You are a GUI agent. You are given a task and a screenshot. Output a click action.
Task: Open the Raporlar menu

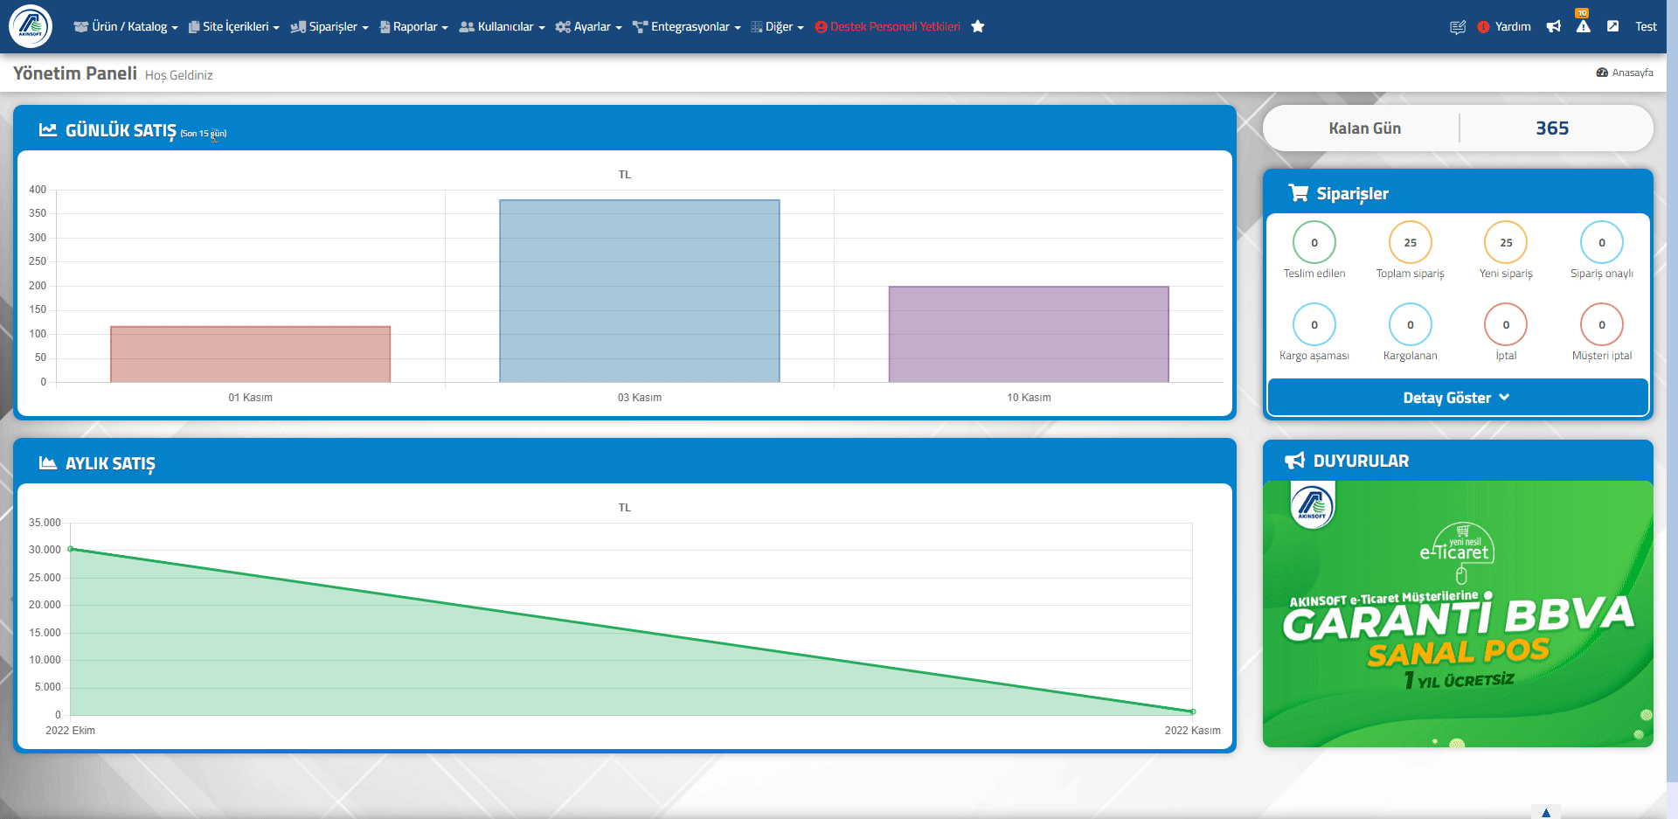[x=414, y=27]
